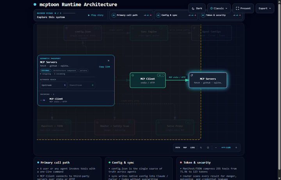Viewport: 281px width, 180px height.
Task: Switch to LENS mode in canvas toolbar
Action: [192, 148]
